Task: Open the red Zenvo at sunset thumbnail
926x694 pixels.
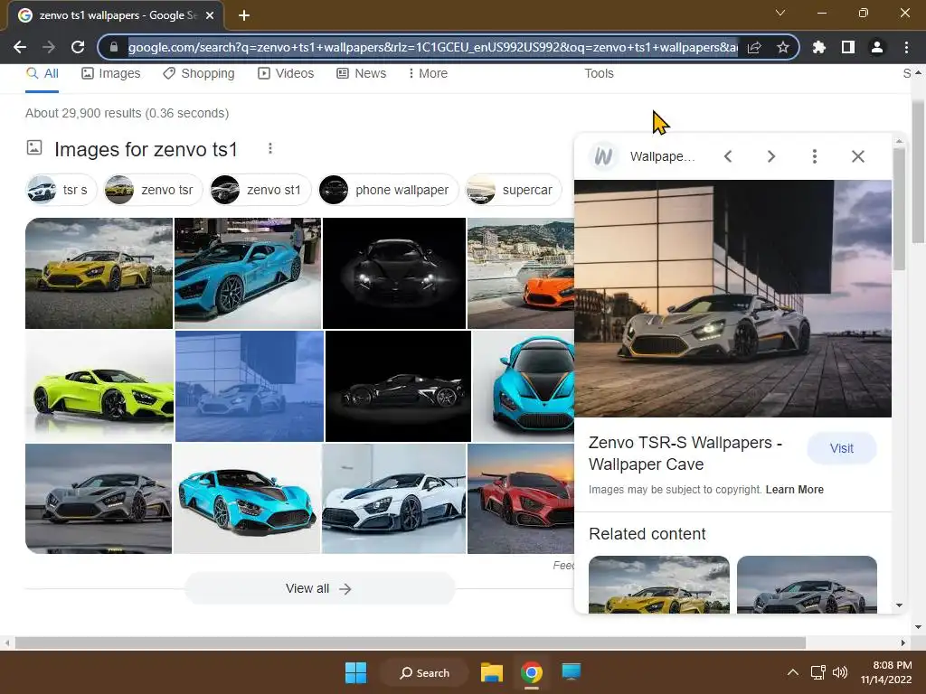Action: coord(520,499)
